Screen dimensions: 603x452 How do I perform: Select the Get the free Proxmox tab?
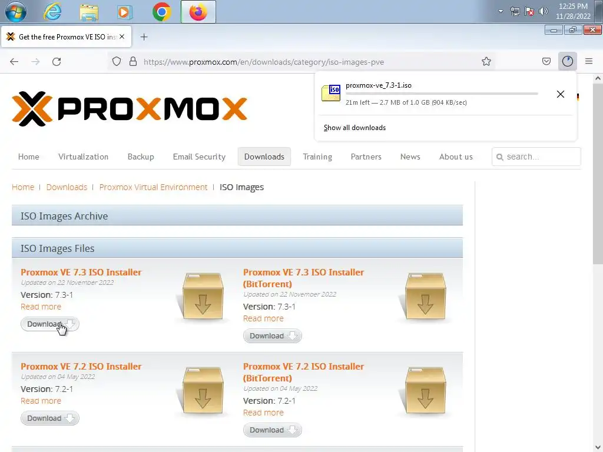pos(66,37)
